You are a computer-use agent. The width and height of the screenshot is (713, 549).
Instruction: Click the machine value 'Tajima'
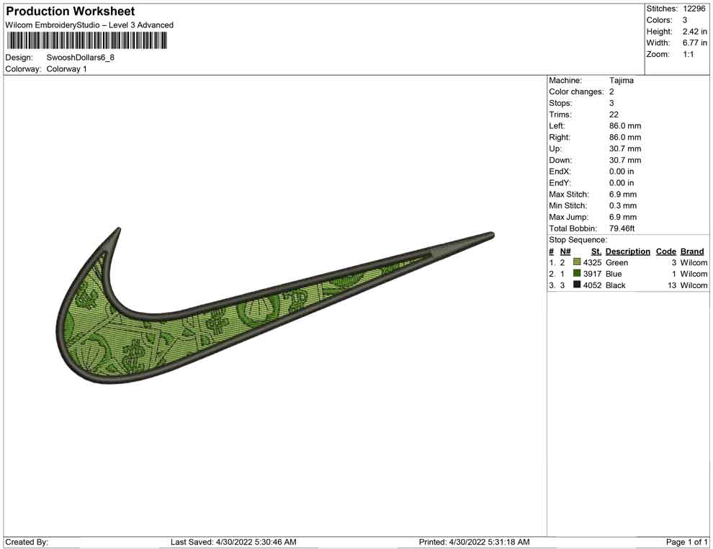click(621, 81)
